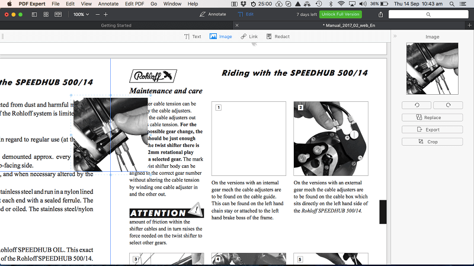Click the Export image button
Screen dimensions: 474x266
[x=433, y=130]
